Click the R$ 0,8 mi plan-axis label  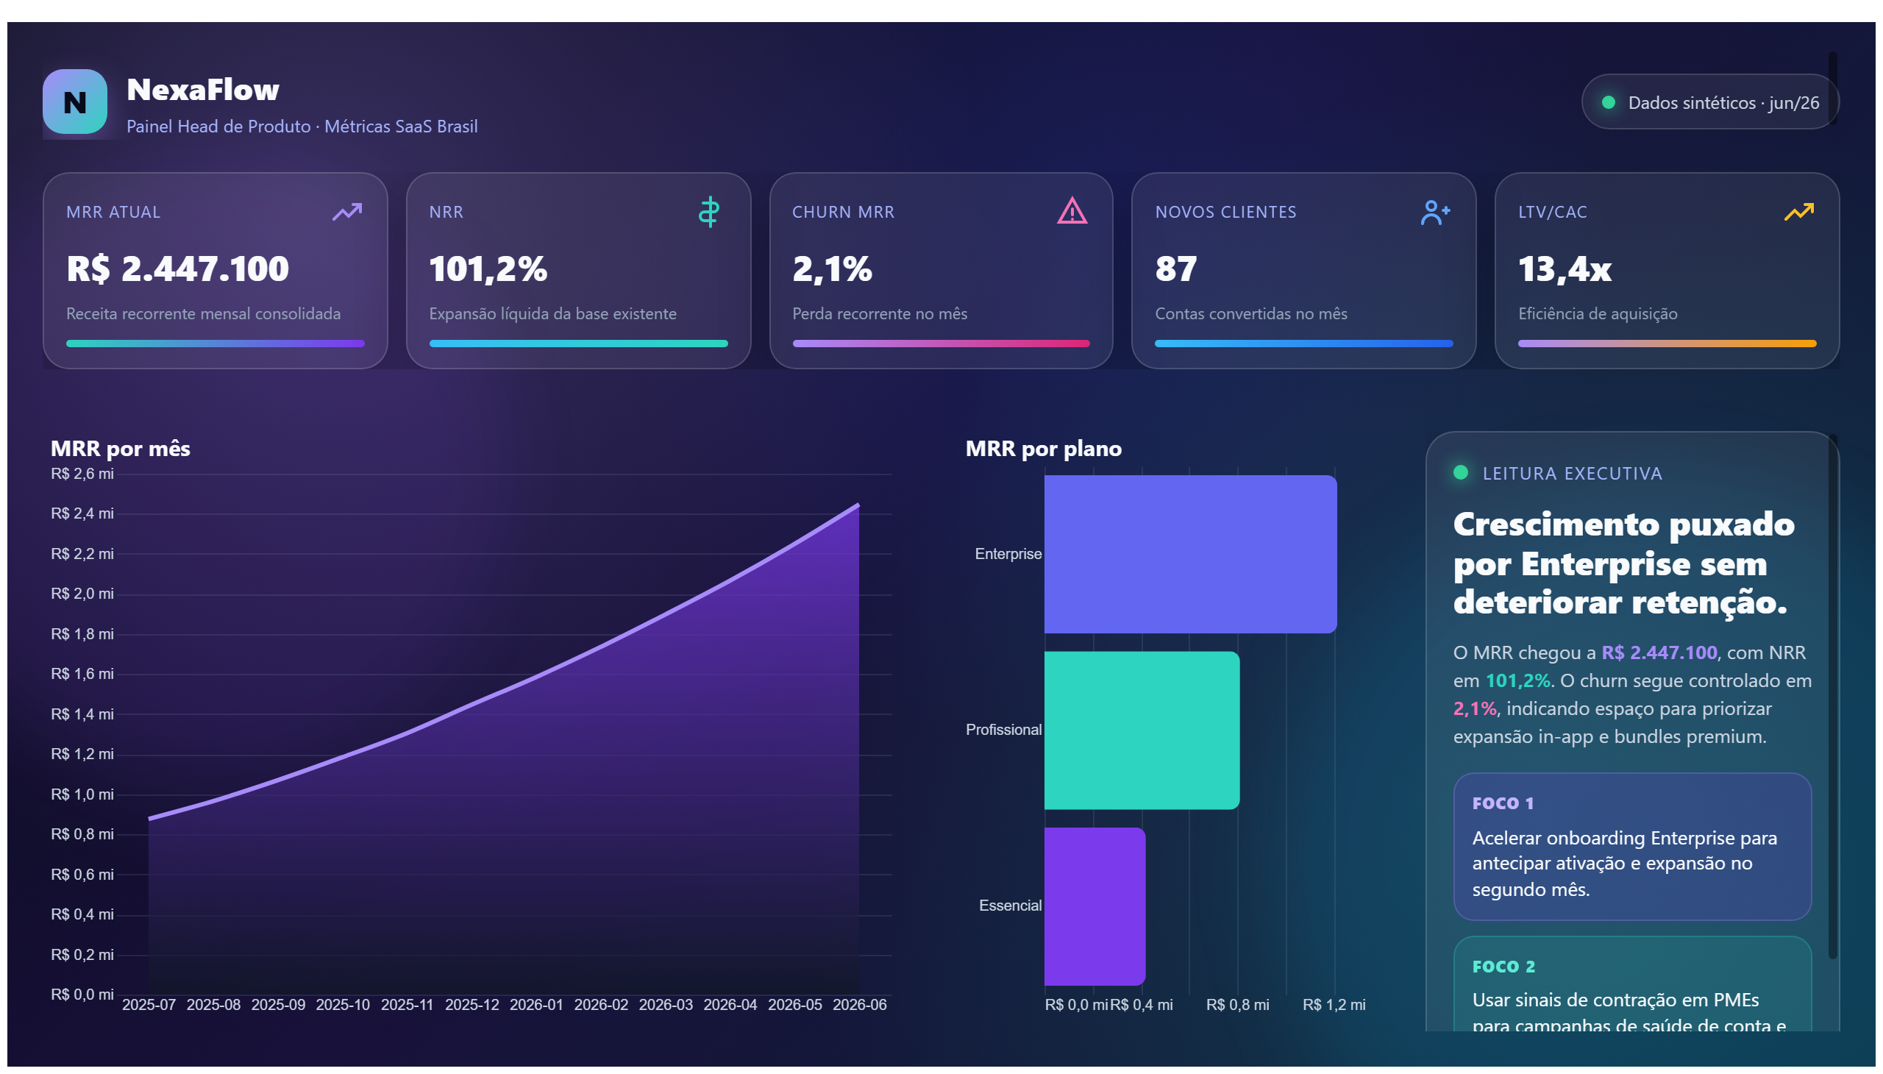pos(1237,1005)
